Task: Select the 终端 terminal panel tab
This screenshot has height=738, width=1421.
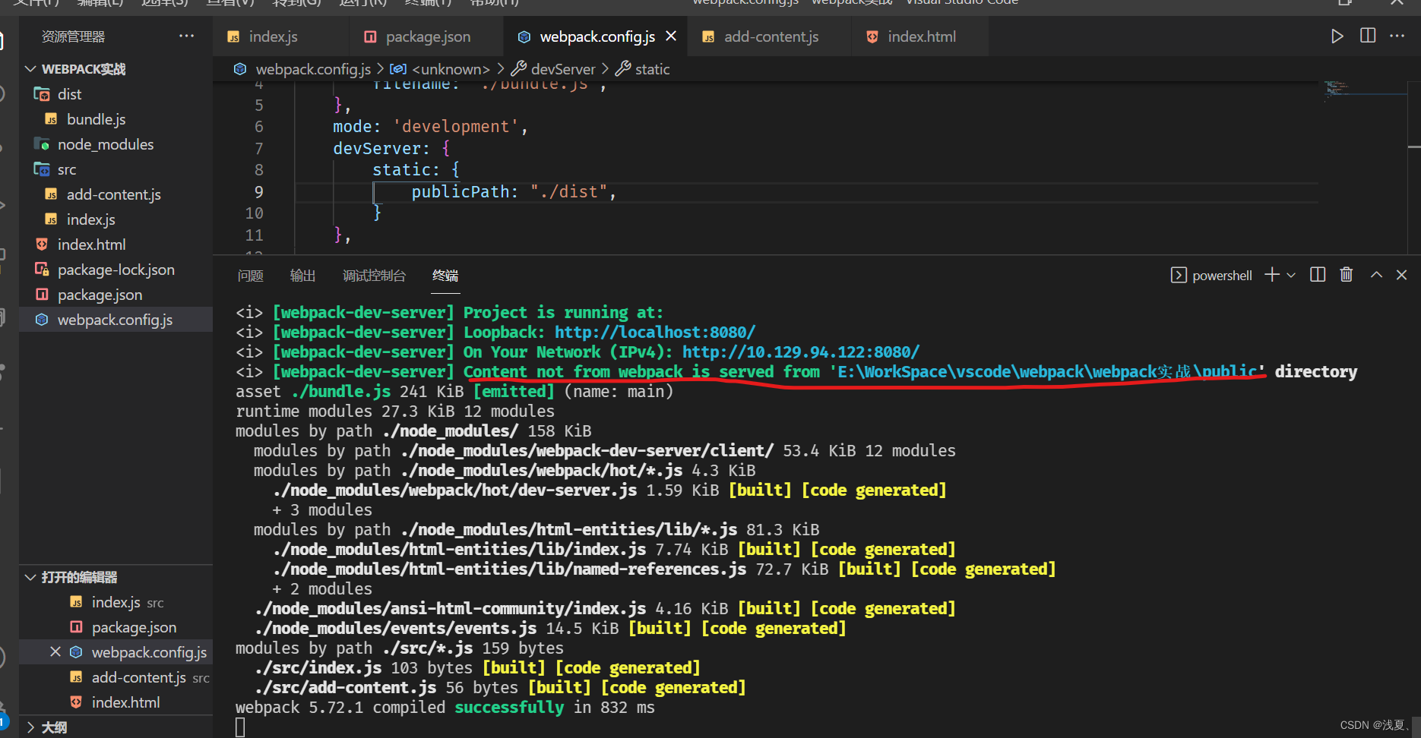Action: [445, 276]
